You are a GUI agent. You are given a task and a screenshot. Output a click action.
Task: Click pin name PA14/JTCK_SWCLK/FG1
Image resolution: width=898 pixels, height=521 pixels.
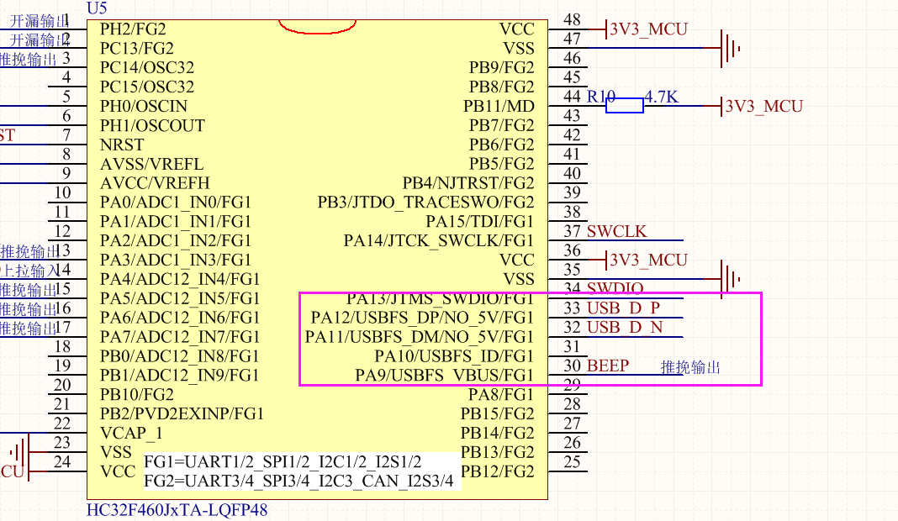pyautogui.click(x=439, y=241)
